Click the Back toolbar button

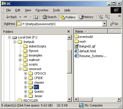point(11,17)
